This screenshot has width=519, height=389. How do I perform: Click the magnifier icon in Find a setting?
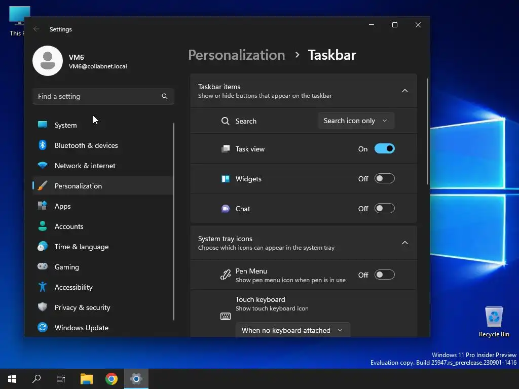[165, 96]
